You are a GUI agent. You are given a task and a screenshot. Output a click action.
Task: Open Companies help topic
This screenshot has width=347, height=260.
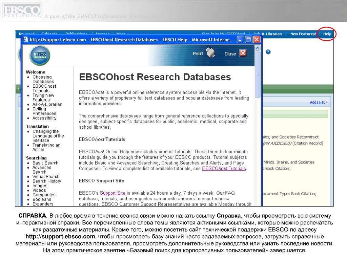pos(44,195)
